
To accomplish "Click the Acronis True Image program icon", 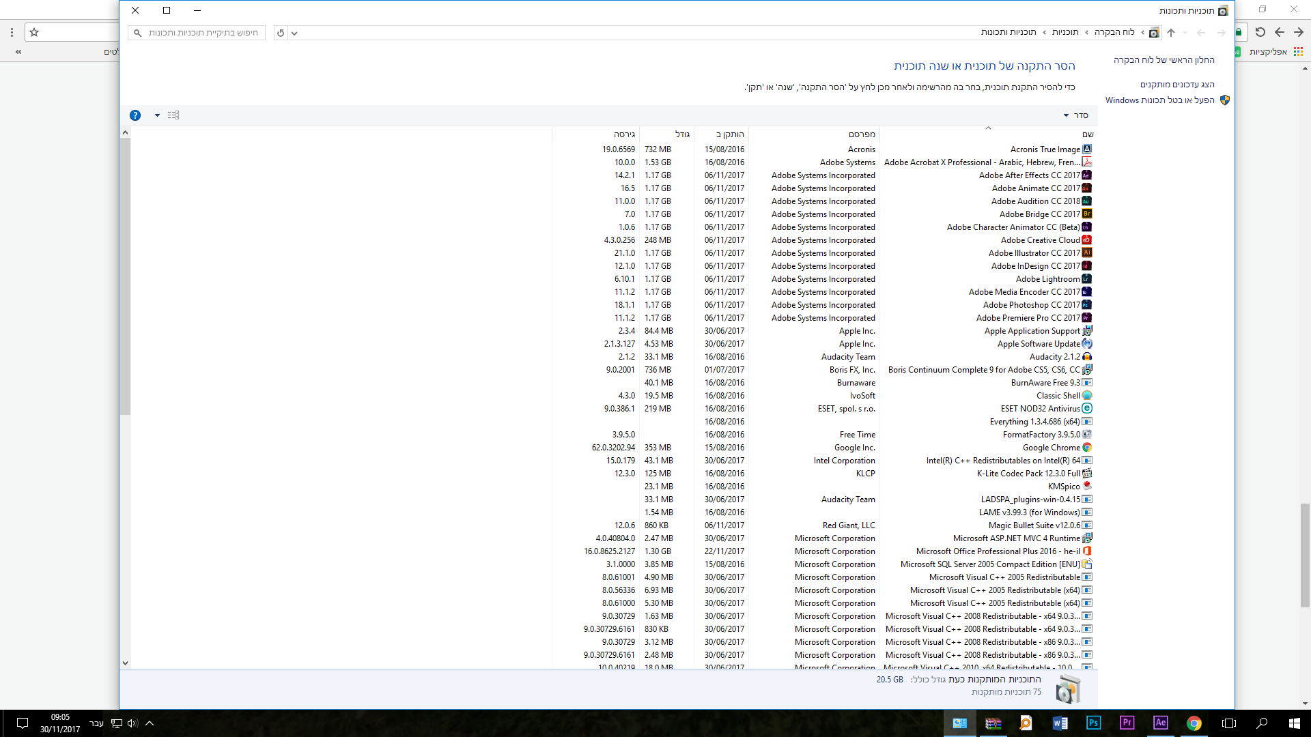I will coord(1087,149).
